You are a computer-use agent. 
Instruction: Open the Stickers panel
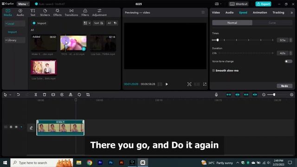[45, 13]
